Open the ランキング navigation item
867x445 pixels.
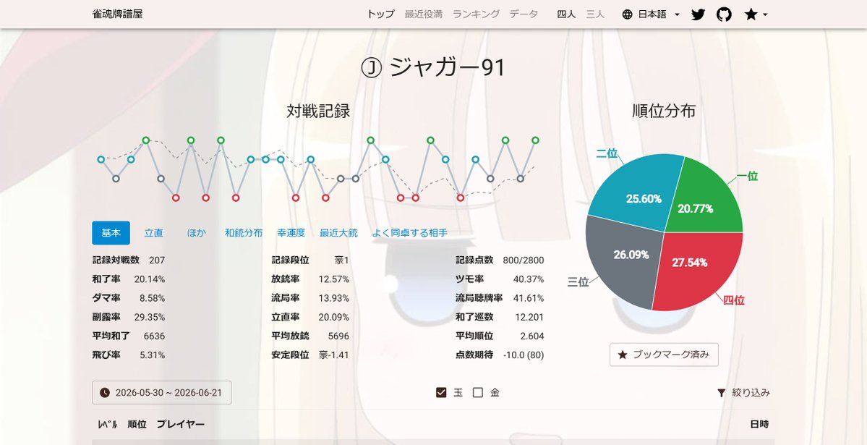point(476,14)
